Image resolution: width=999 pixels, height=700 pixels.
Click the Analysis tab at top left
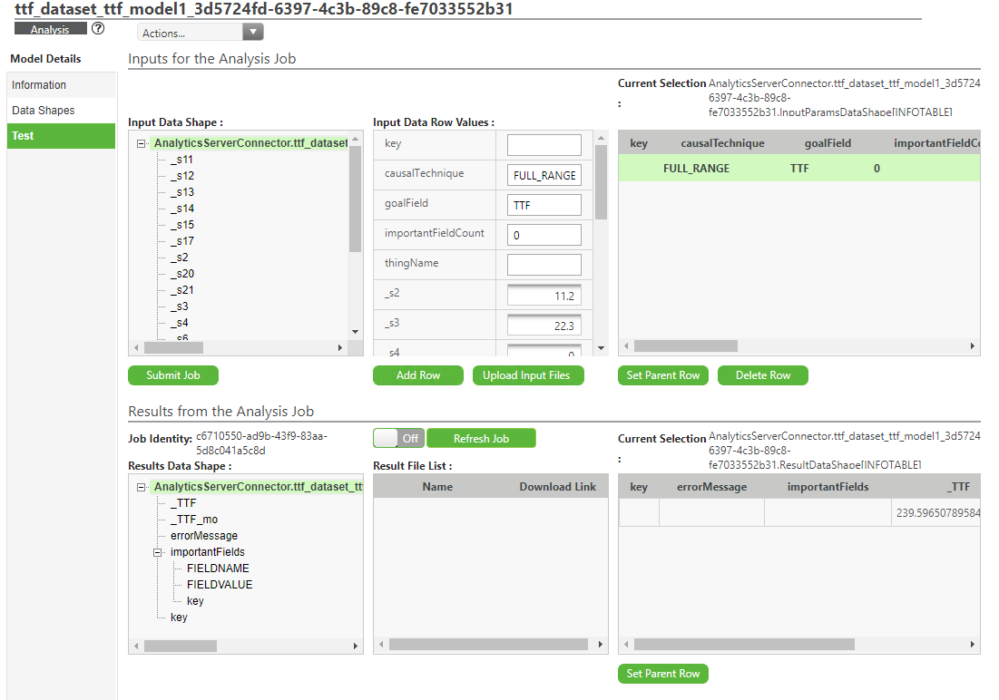click(50, 28)
